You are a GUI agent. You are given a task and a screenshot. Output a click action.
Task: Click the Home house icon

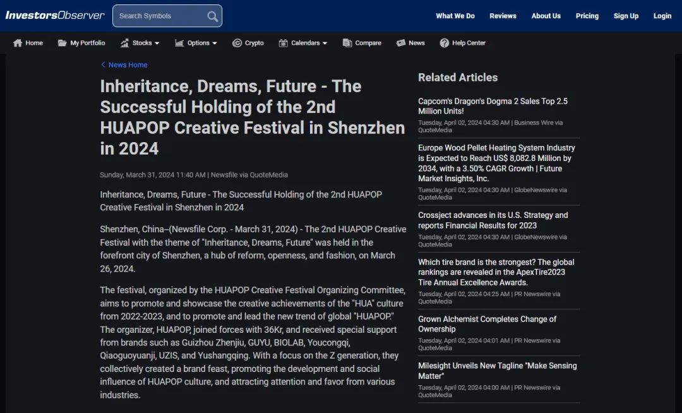click(18, 42)
